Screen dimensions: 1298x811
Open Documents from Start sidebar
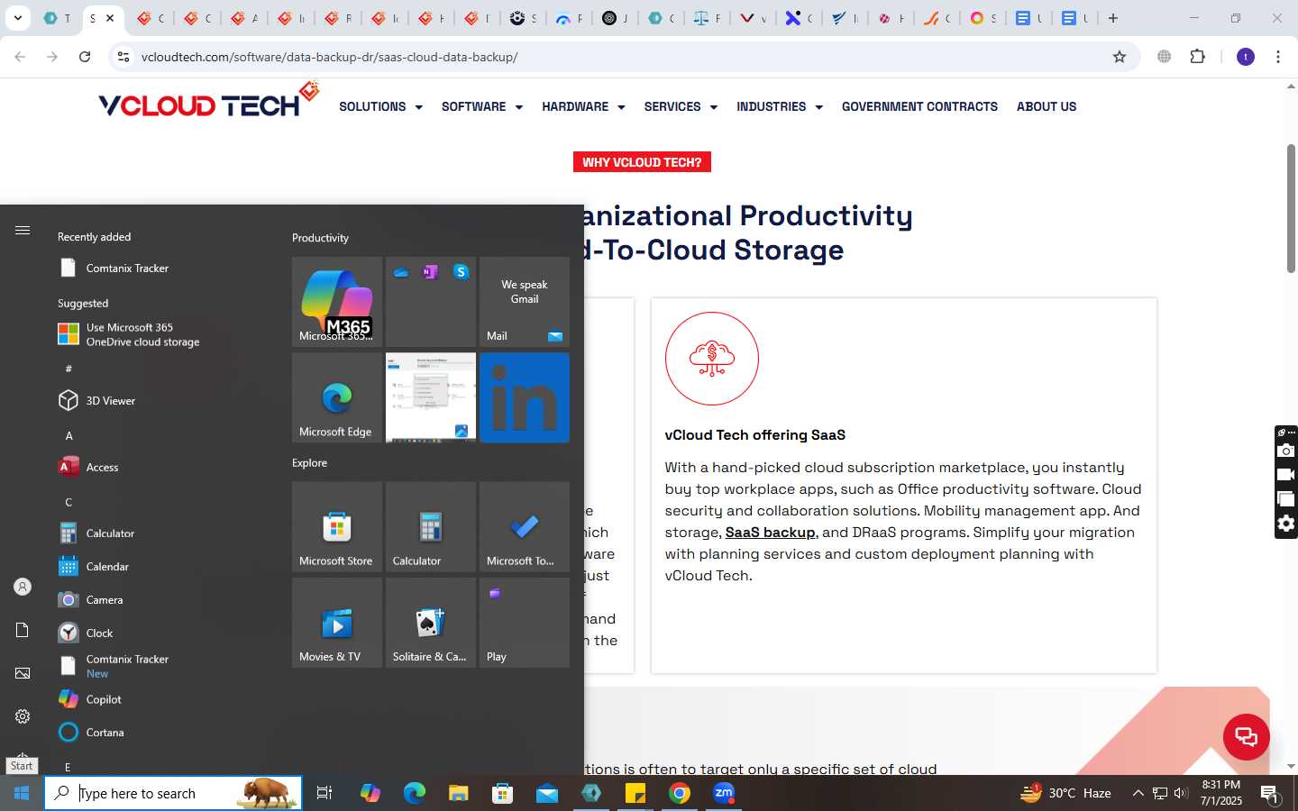tap(23, 630)
